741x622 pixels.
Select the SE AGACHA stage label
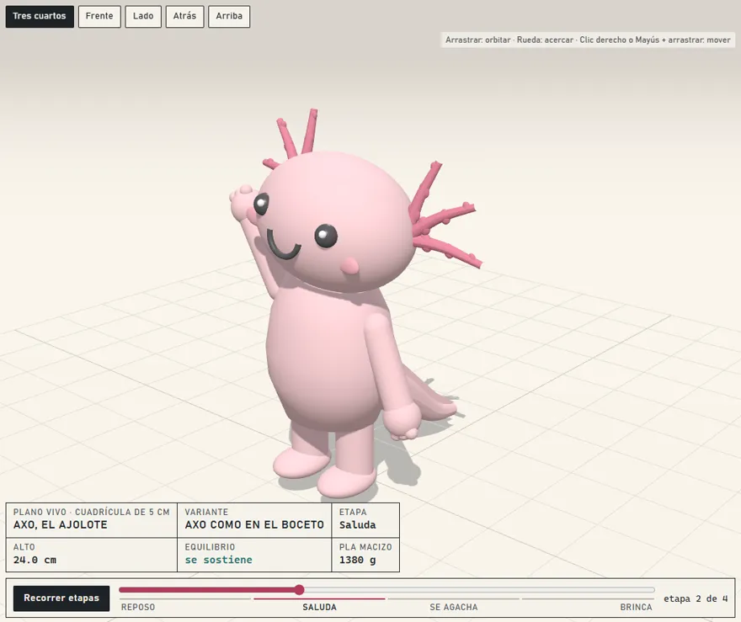454,607
